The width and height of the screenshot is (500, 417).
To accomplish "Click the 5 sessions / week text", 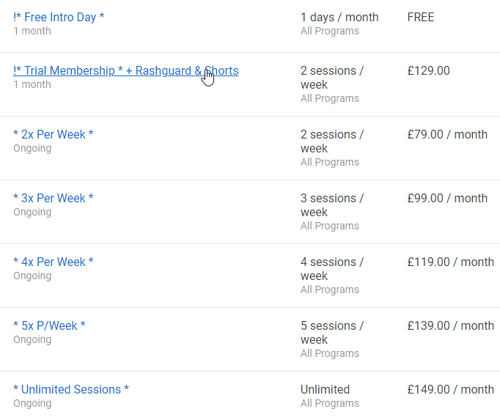I will click(x=331, y=332).
